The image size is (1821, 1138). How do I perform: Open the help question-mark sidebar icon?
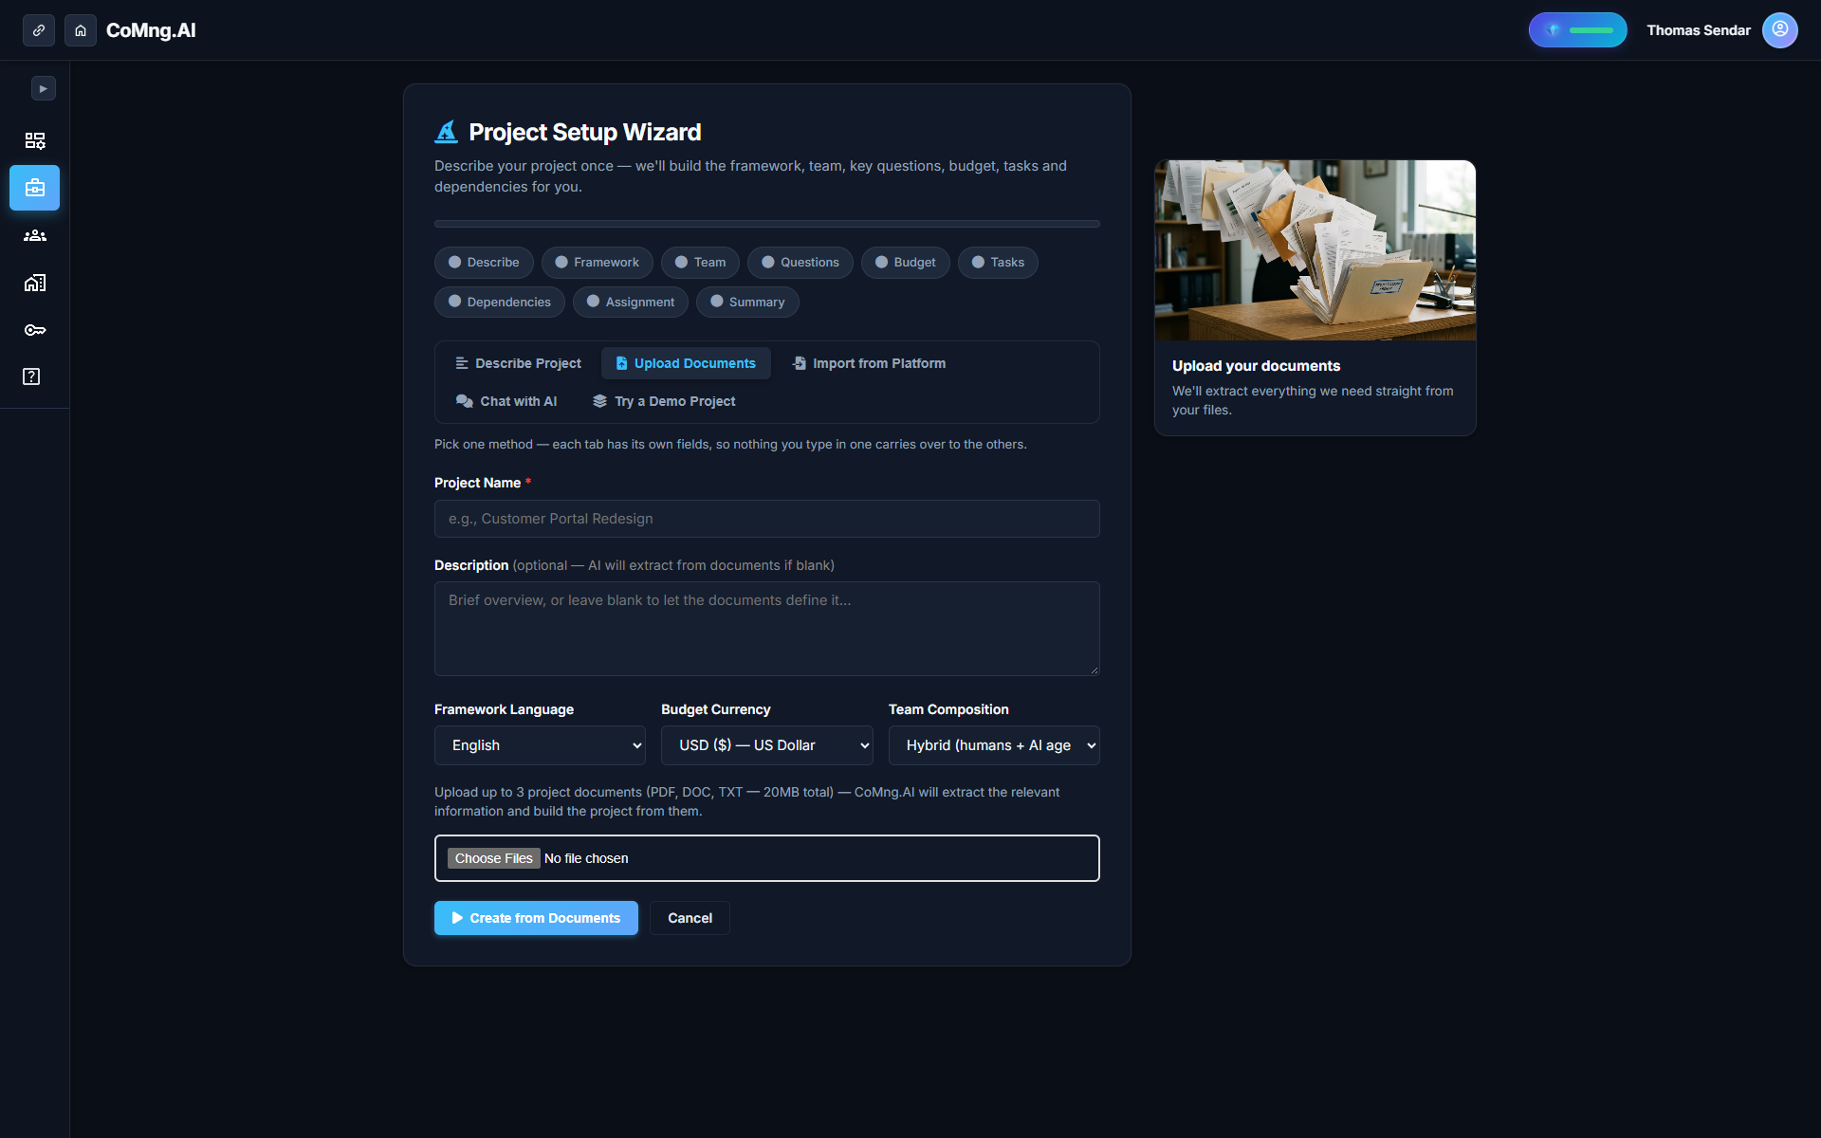pyautogui.click(x=31, y=376)
